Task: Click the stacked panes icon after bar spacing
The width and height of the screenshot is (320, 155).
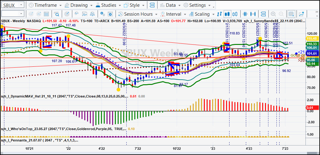Action: (263, 14)
